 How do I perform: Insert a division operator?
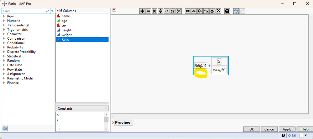(x=160, y=11)
